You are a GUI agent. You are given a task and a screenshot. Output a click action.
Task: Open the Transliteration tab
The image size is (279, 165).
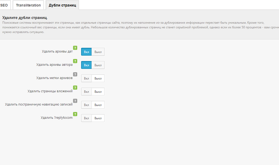28,5
